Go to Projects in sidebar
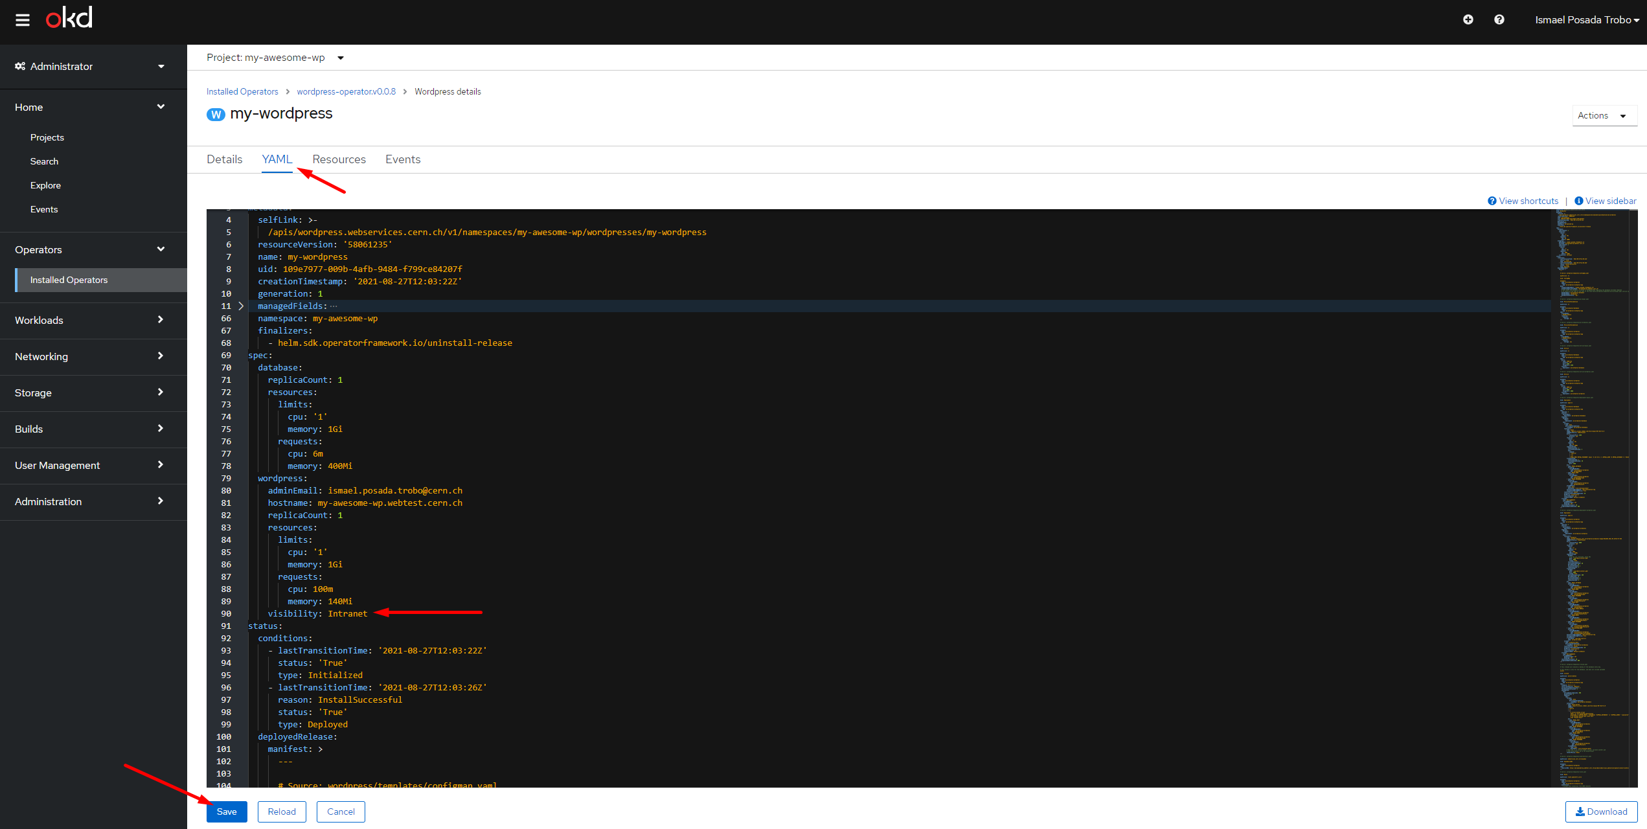 tap(47, 137)
